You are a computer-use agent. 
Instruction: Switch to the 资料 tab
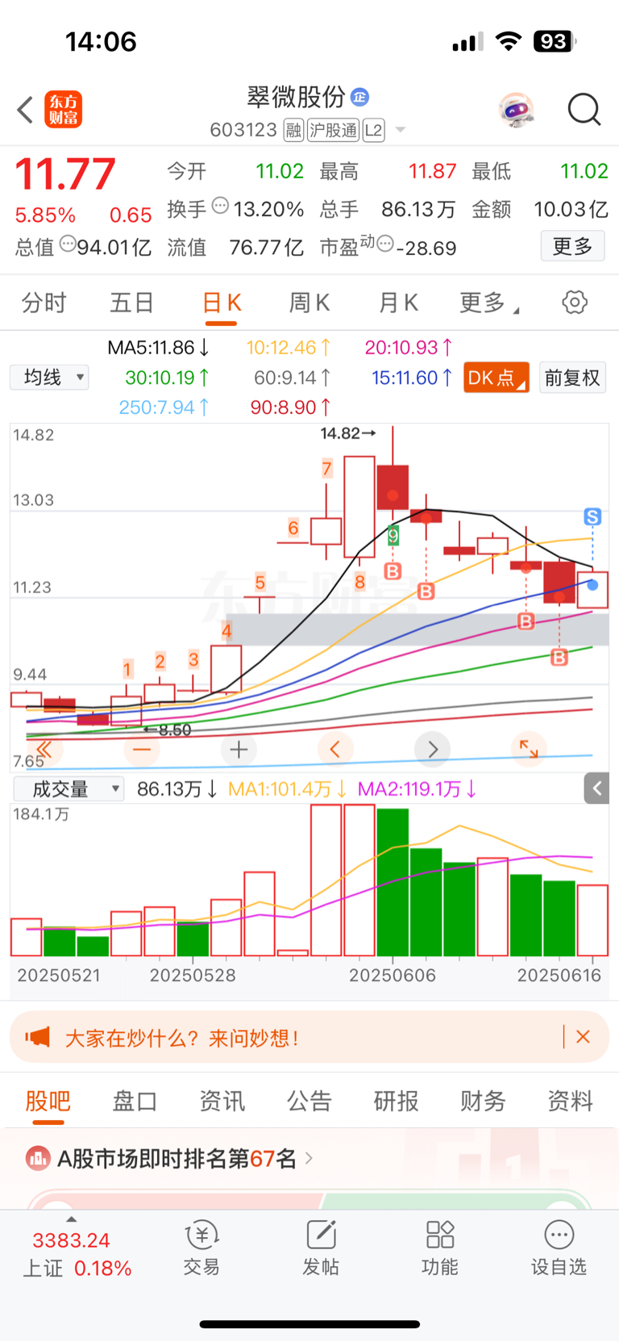570,1101
